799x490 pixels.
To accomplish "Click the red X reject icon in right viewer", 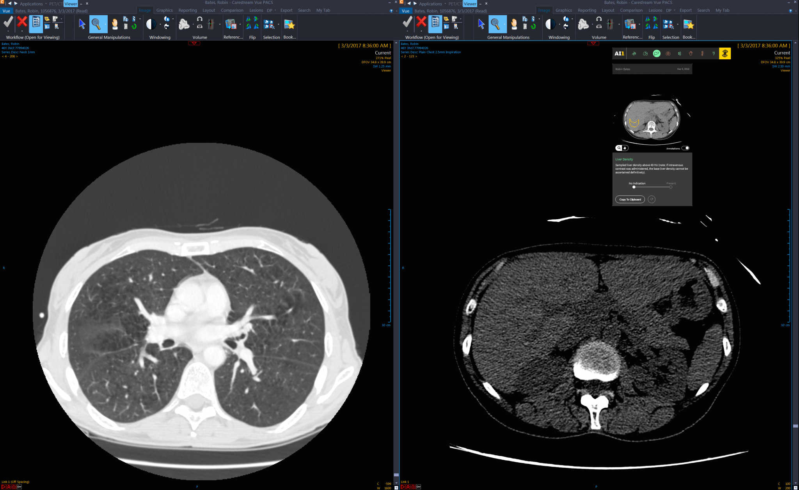I will click(421, 22).
